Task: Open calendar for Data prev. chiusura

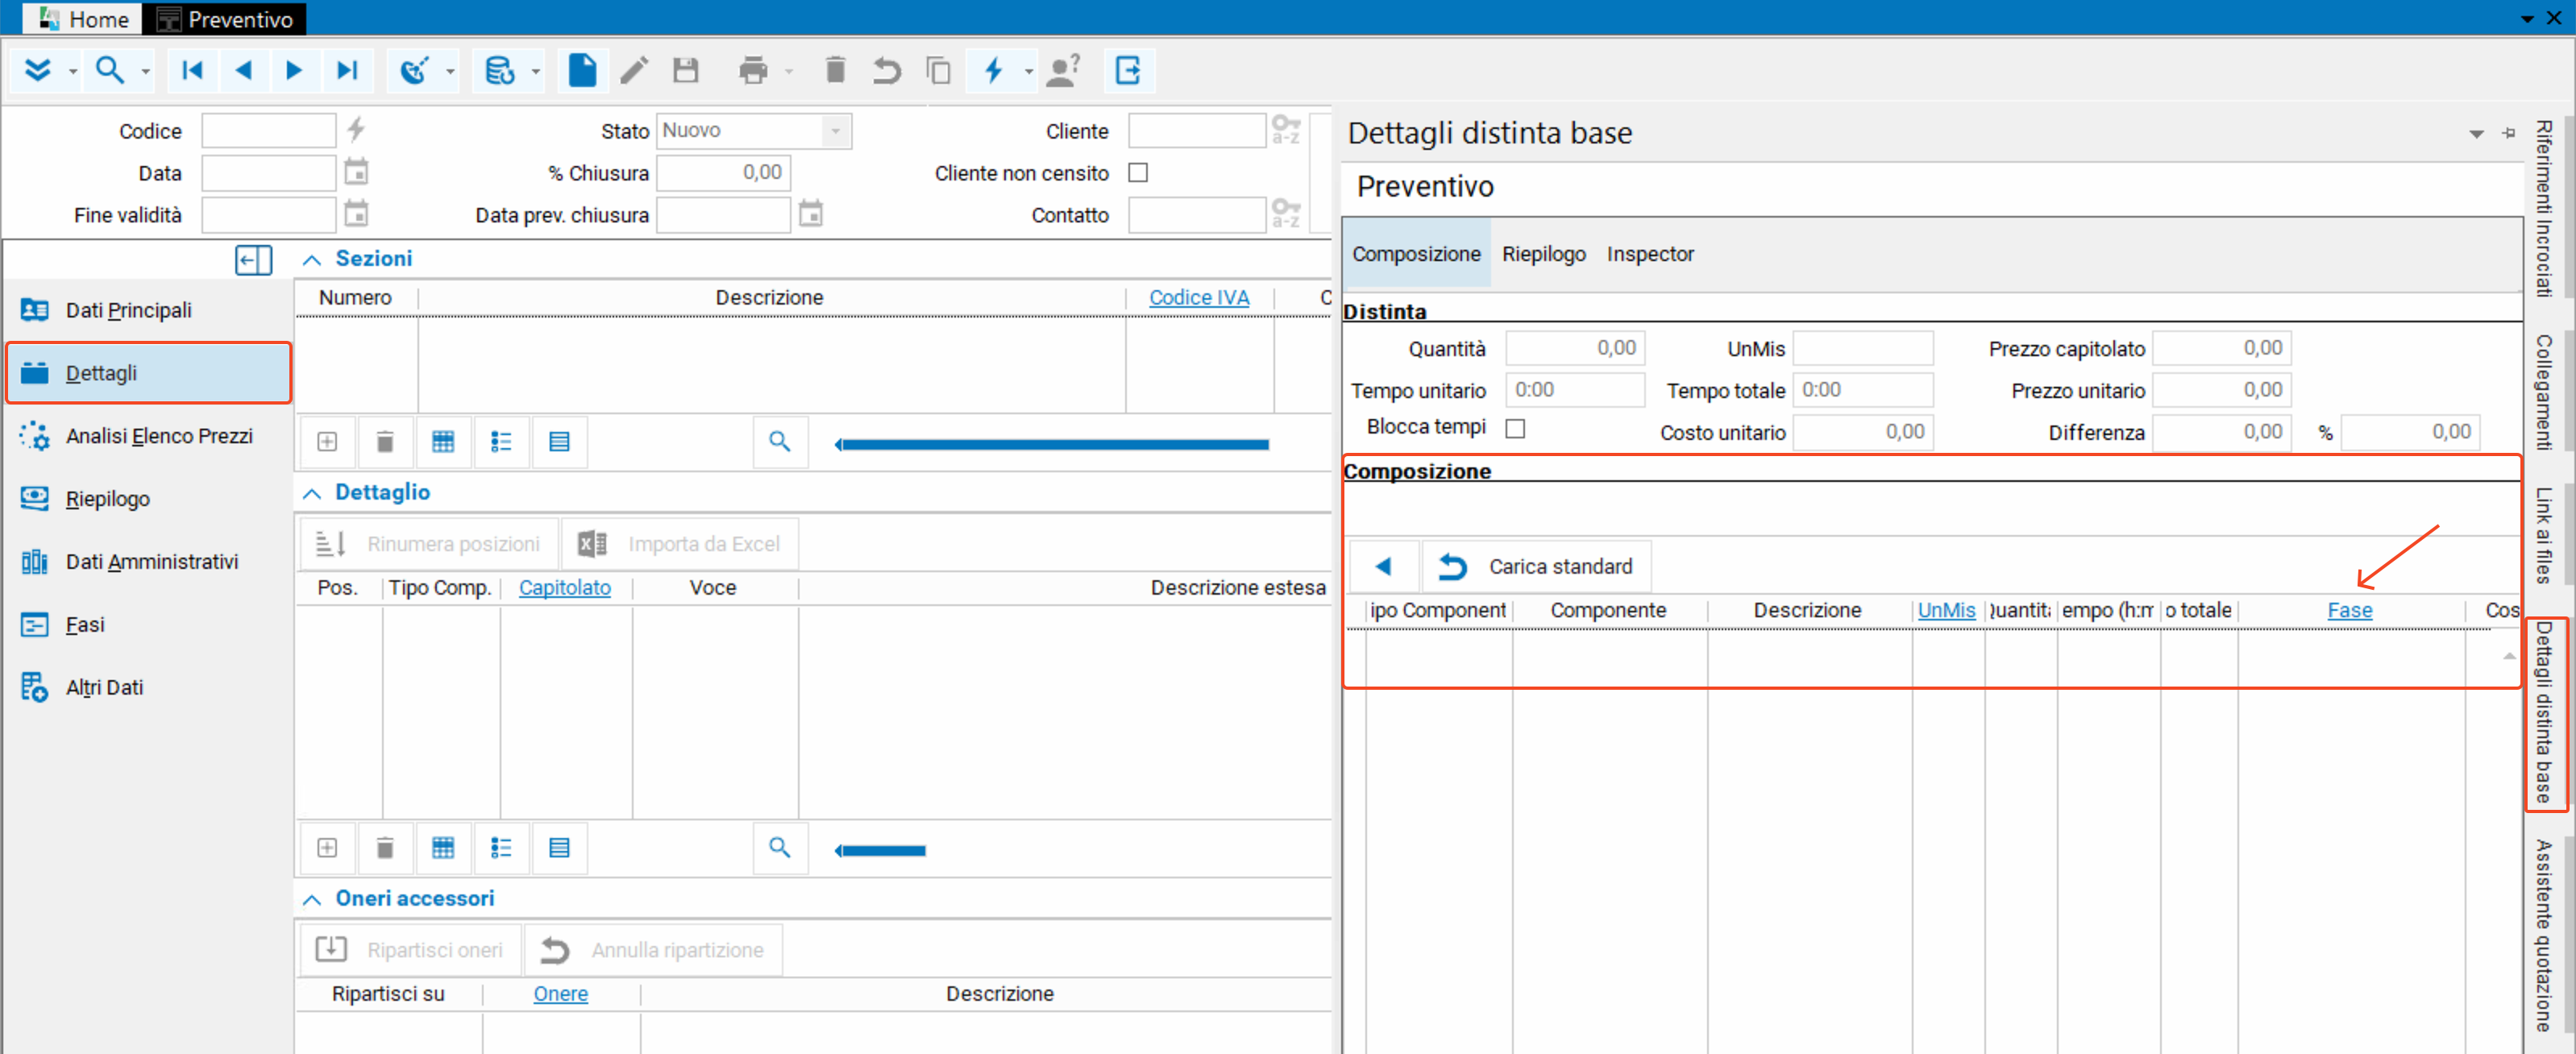Action: [811, 213]
